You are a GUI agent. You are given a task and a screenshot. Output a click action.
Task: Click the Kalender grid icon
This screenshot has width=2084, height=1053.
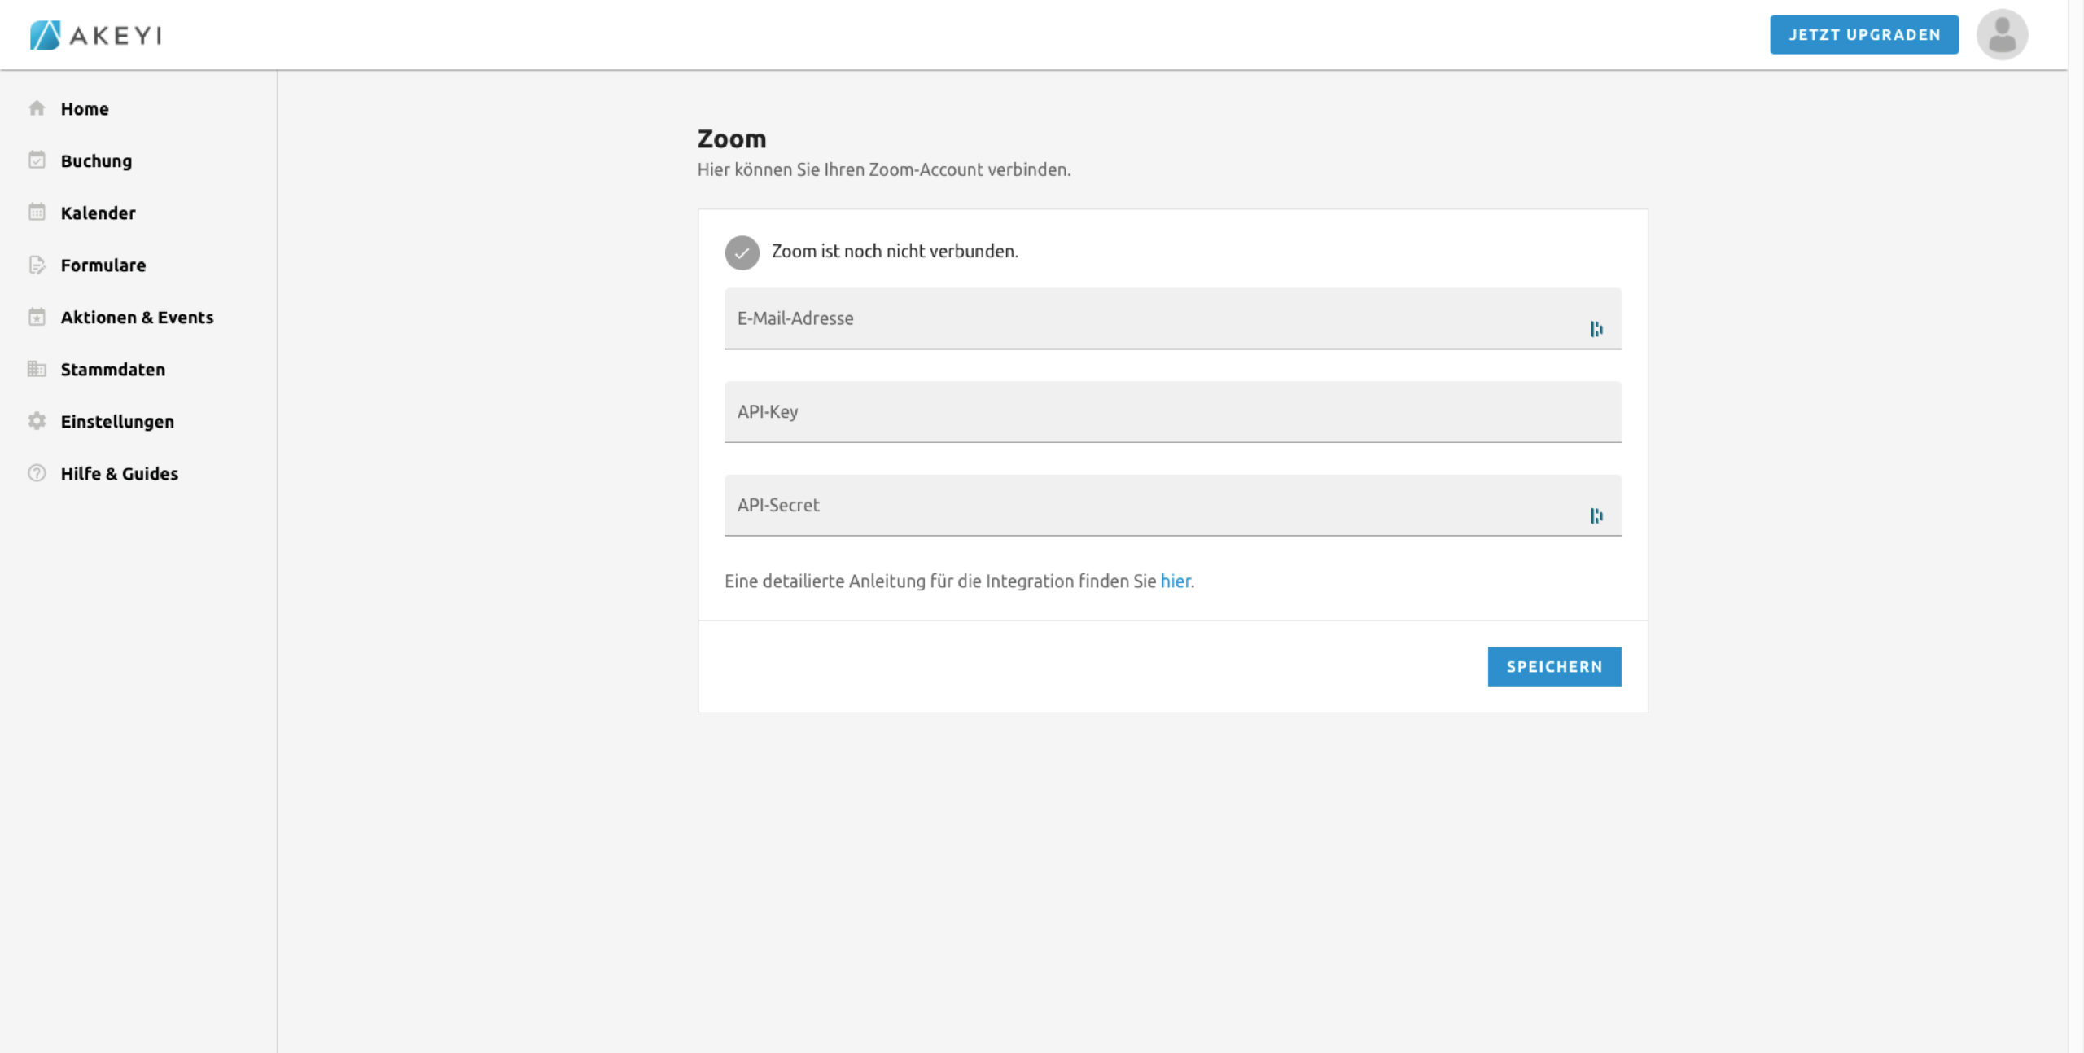37,213
